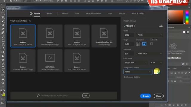
Task: Expand Advanced Options
Action: coord(132,77)
